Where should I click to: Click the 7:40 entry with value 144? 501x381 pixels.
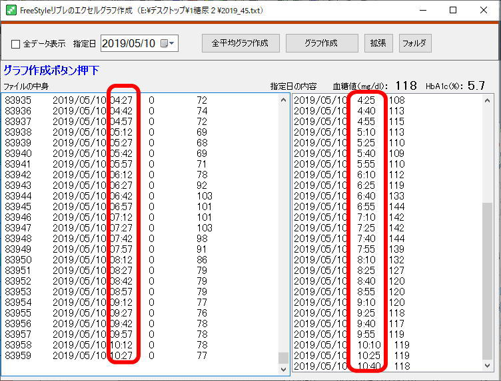tap(349, 239)
